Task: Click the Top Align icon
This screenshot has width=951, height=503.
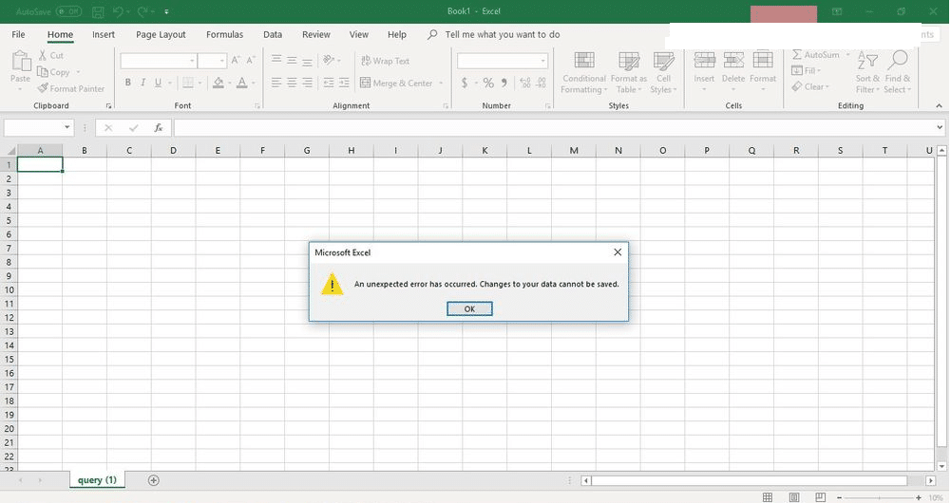Action: 276,60
